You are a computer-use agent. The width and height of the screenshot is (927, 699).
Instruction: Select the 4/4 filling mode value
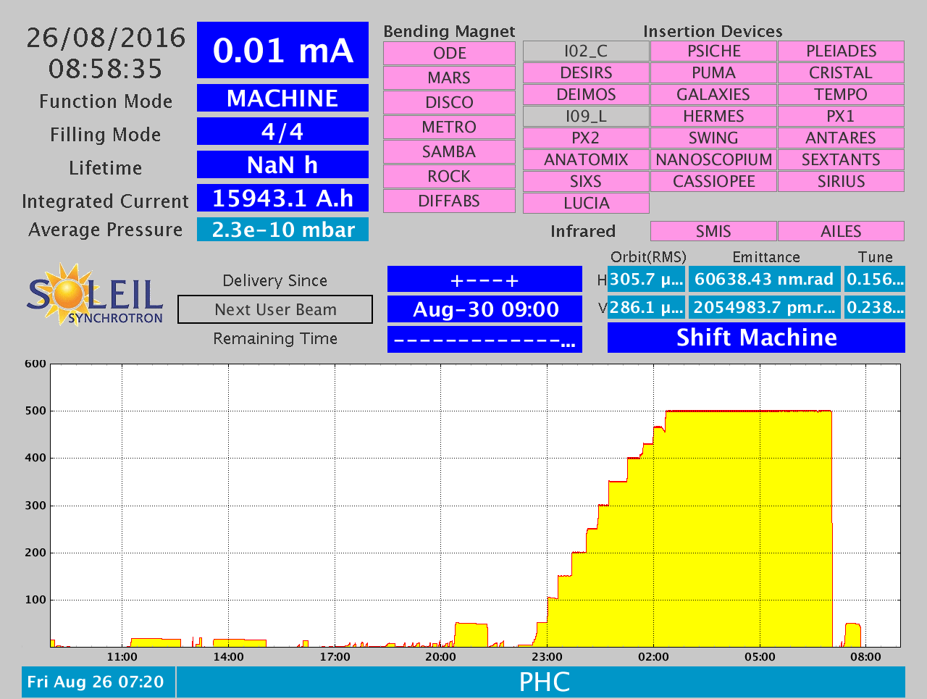pos(282,131)
